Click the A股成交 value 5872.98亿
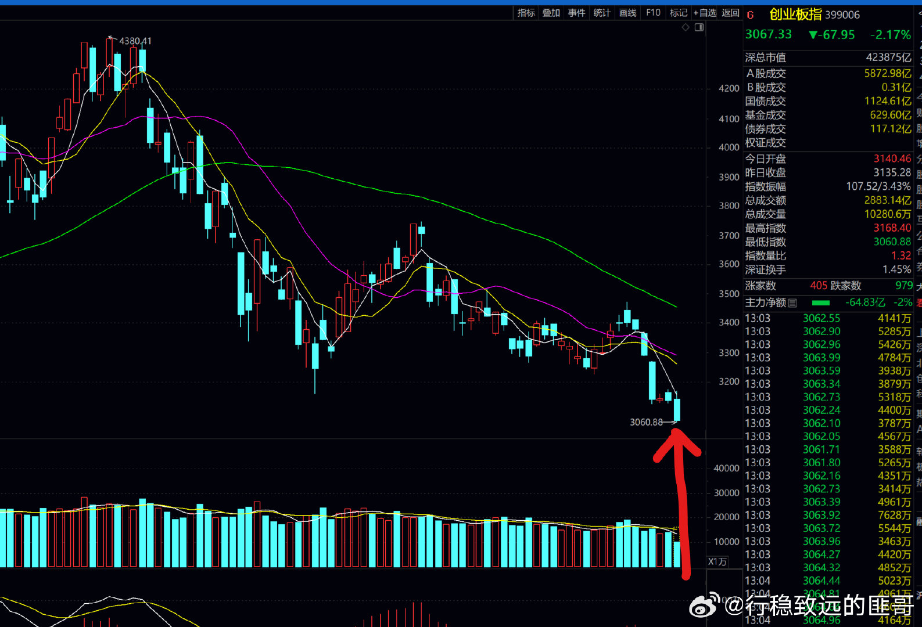The image size is (922, 627). coord(888,73)
